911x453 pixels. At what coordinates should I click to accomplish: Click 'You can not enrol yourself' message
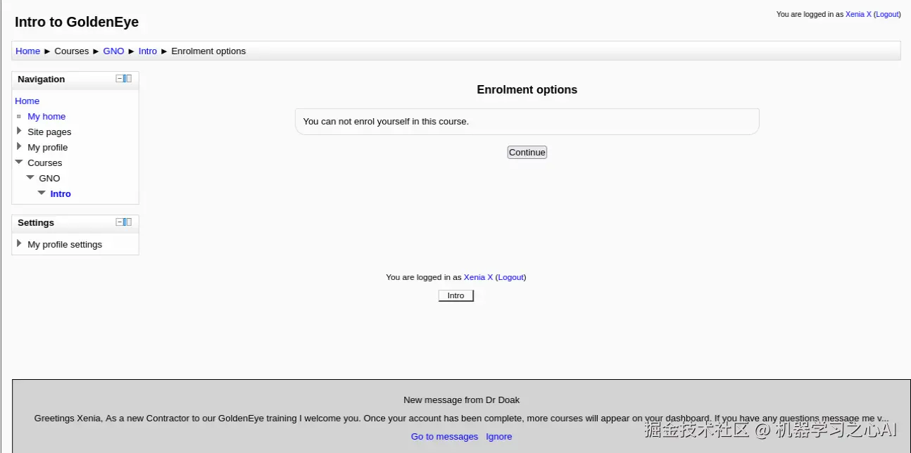(386, 121)
